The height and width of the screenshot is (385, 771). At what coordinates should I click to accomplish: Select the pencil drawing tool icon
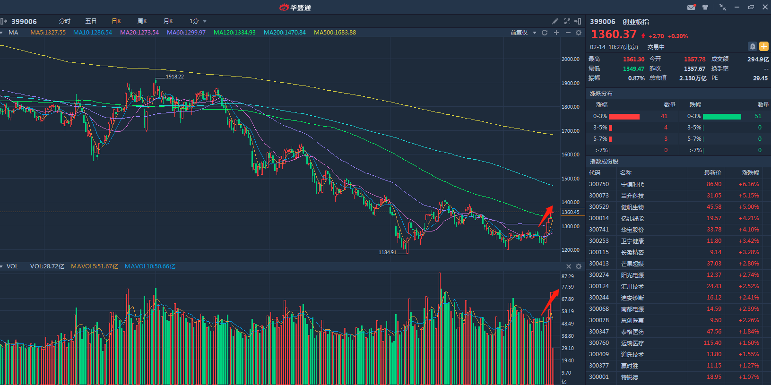(555, 21)
